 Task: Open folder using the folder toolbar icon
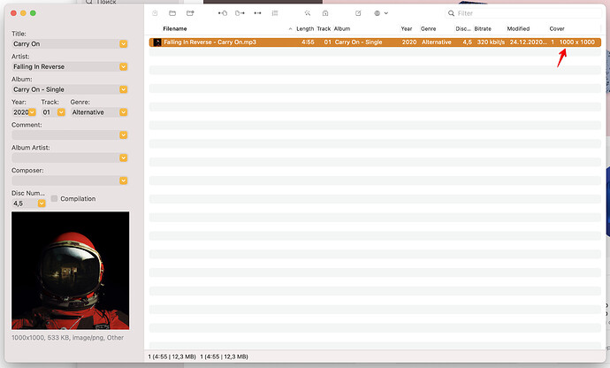coord(172,13)
